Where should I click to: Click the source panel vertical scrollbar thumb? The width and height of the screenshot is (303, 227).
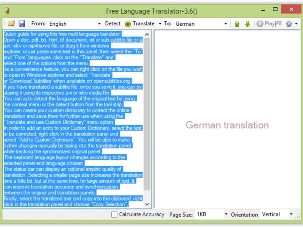(147, 114)
